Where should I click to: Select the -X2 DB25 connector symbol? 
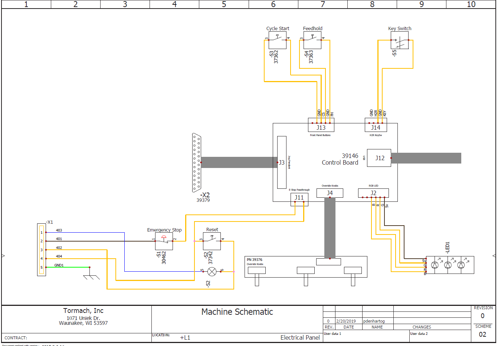point(197,162)
